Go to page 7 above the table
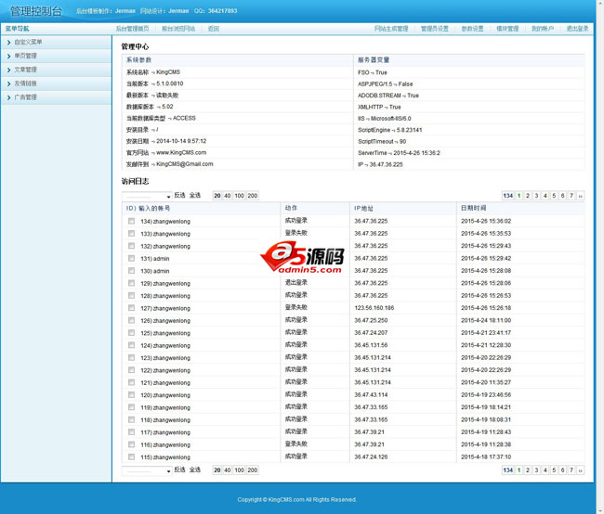The image size is (604, 514). [571, 196]
